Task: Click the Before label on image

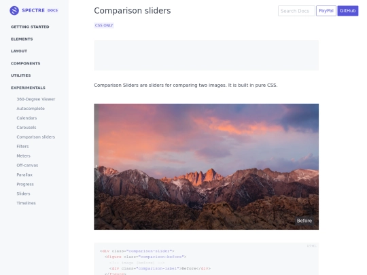Action: [304, 221]
